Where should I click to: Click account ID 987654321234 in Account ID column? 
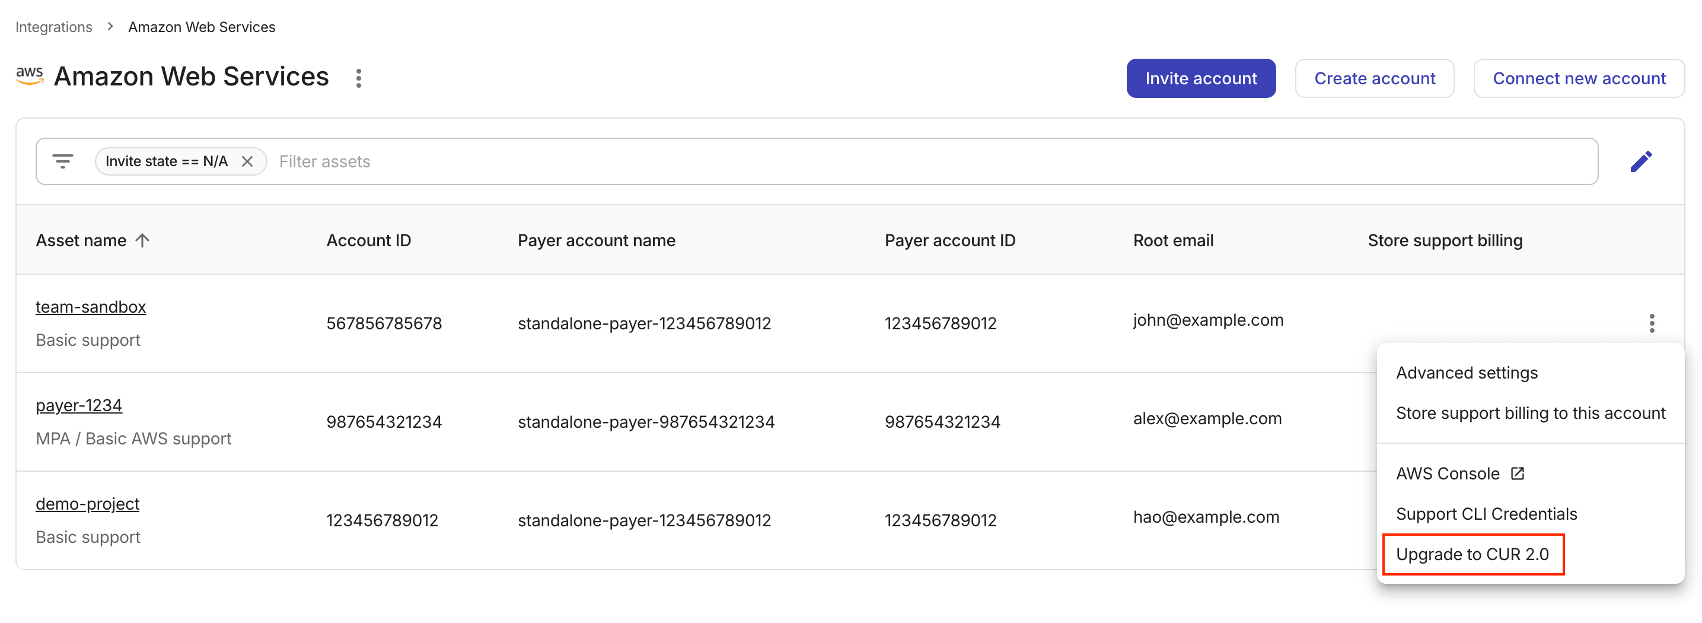pyautogui.click(x=384, y=422)
